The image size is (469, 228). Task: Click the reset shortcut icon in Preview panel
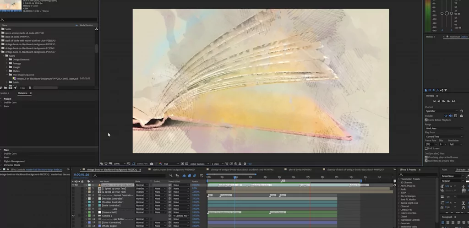pyautogui.click(x=462, y=111)
